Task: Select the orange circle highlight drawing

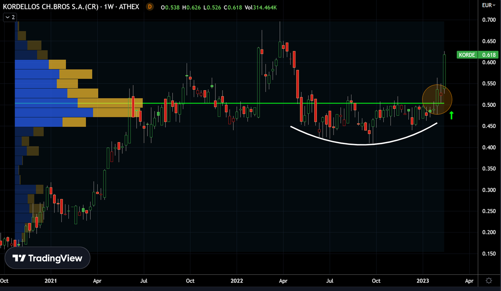Action: (x=437, y=99)
